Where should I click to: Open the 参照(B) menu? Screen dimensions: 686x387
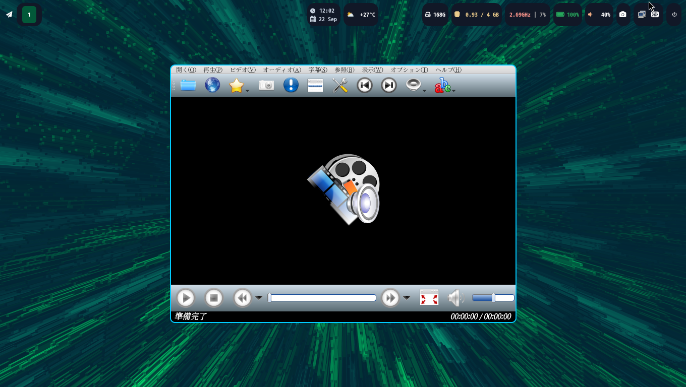click(x=345, y=70)
